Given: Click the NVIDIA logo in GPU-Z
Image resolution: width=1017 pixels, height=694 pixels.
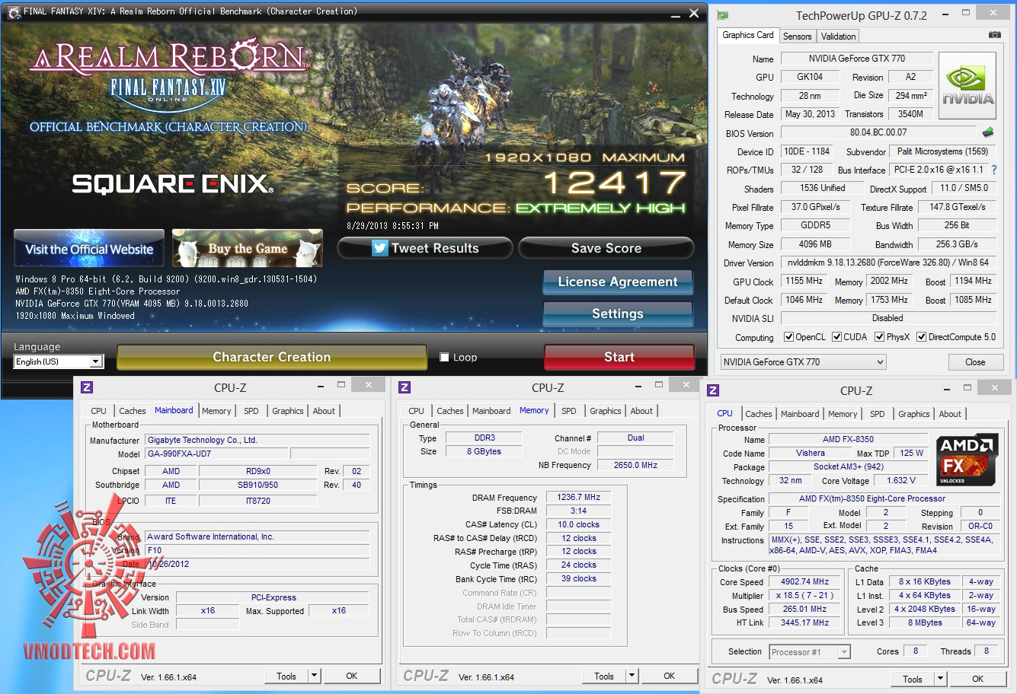Looking at the screenshot, I should (x=967, y=86).
